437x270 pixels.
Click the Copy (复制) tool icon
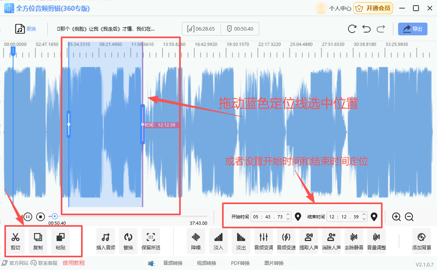38,241
